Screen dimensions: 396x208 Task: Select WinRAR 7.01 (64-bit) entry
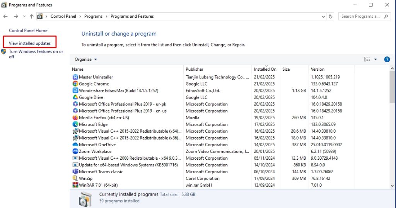(98, 185)
